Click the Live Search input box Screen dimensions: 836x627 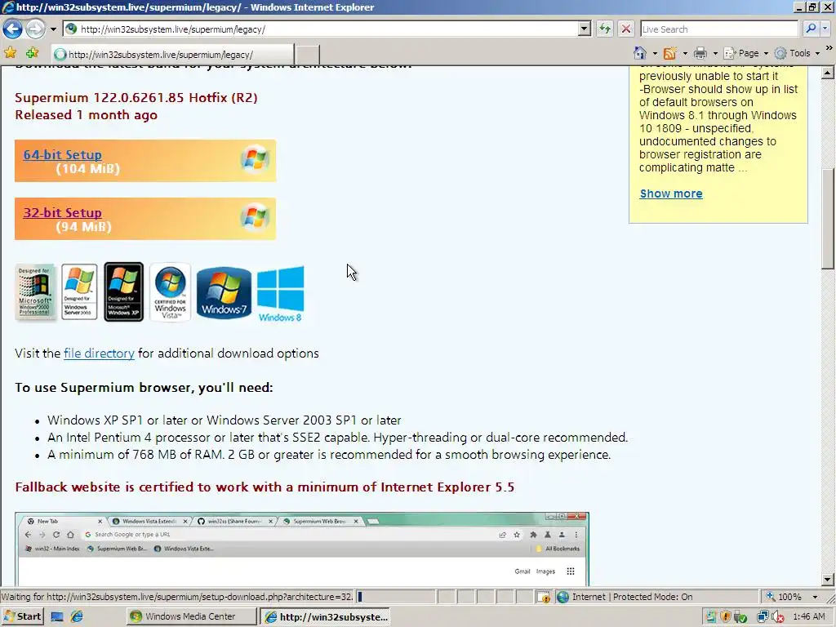[719, 29]
